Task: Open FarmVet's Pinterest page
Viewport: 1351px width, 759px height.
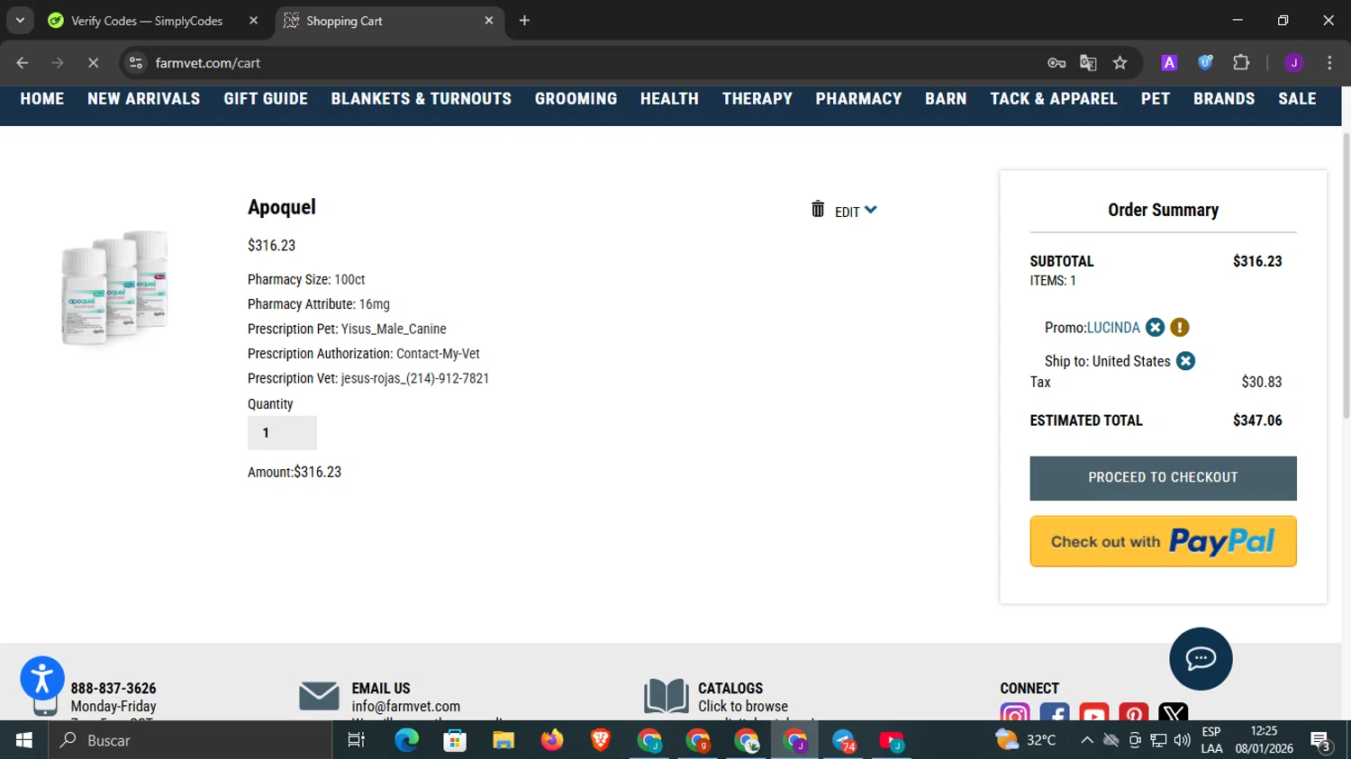Action: point(1134,711)
